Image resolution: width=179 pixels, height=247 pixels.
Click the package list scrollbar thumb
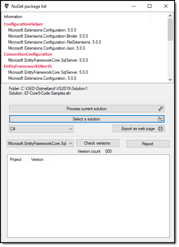(170, 30)
